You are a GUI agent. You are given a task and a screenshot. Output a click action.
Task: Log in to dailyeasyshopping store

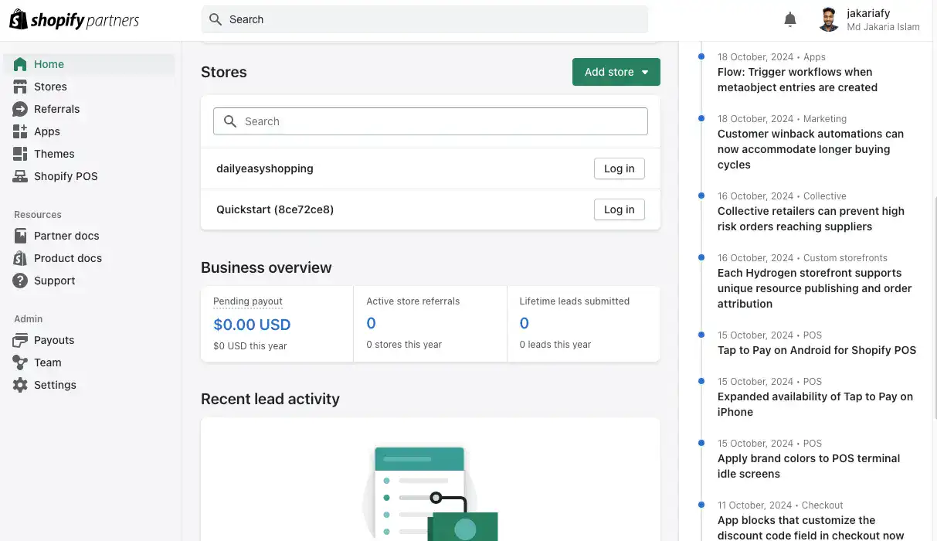click(x=619, y=168)
